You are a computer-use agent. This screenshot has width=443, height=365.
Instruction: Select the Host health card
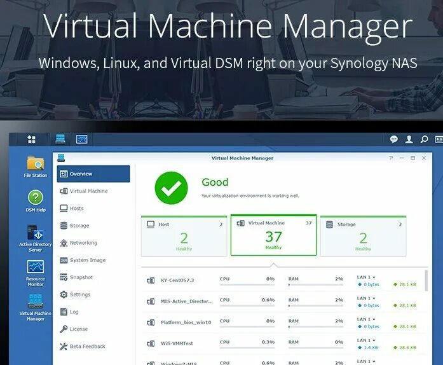pyautogui.click(x=184, y=237)
